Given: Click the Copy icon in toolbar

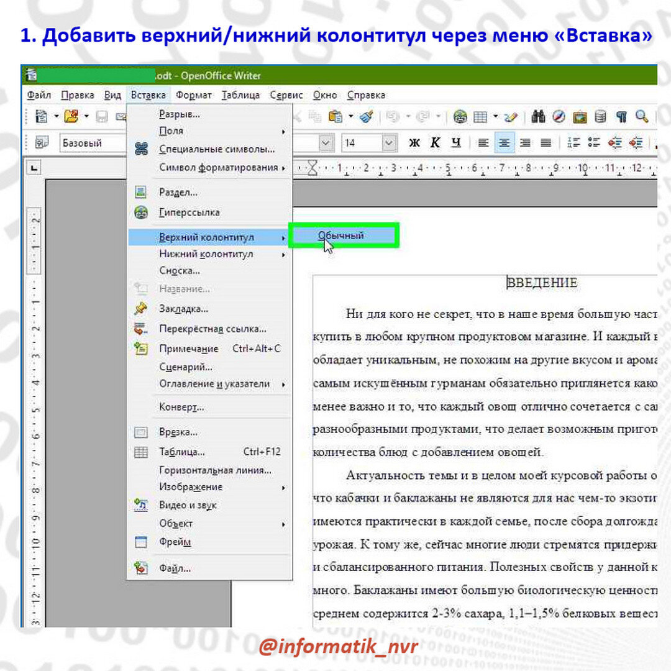Looking at the screenshot, I should (315, 116).
